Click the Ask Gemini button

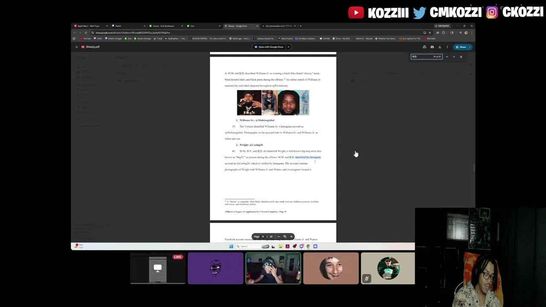pyautogui.click(x=442, y=26)
